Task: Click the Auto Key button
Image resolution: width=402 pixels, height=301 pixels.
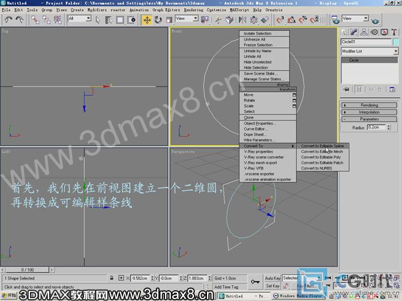Action: 272,278
